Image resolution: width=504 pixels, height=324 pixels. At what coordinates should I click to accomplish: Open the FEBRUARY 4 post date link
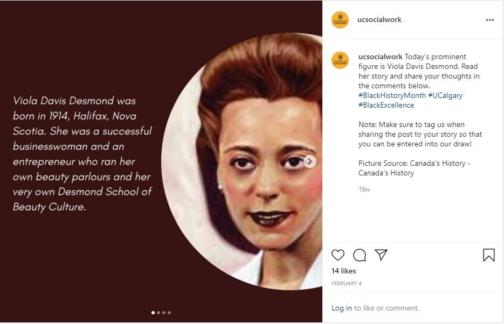346,283
